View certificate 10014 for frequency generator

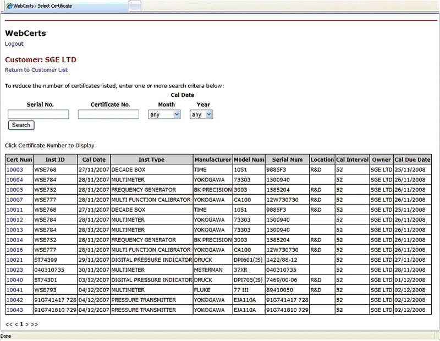click(14, 240)
